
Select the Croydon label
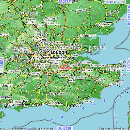(x=57, y=63)
